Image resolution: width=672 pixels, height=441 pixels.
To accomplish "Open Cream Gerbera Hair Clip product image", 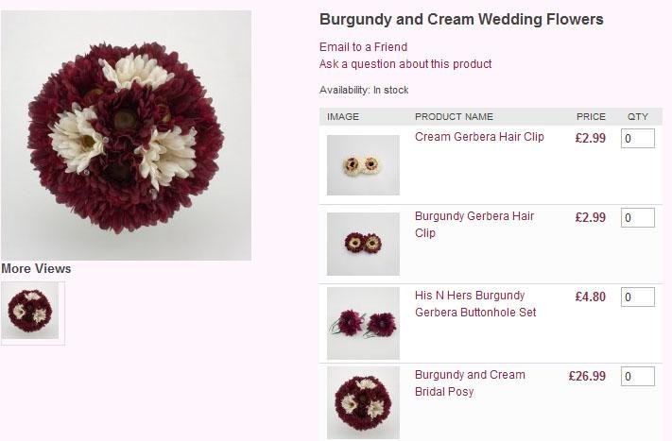I will (x=363, y=165).
